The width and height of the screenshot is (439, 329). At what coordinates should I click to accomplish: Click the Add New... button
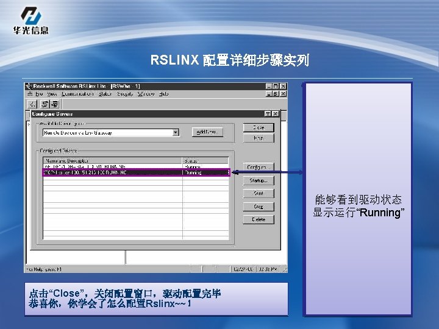tap(207, 132)
